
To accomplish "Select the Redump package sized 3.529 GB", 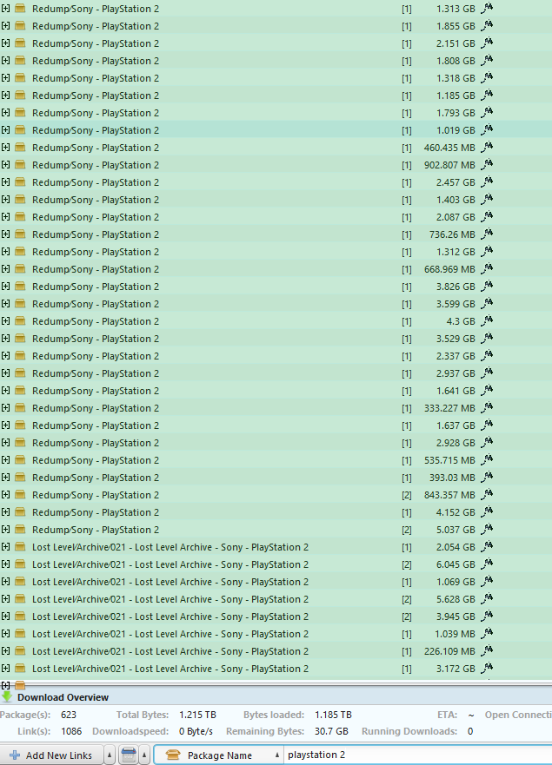I will coord(276,339).
